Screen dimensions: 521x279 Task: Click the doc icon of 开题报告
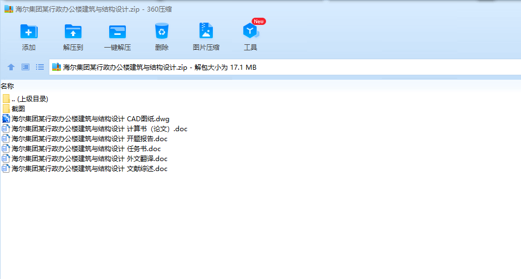pyautogui.click(x=6, y=139)
